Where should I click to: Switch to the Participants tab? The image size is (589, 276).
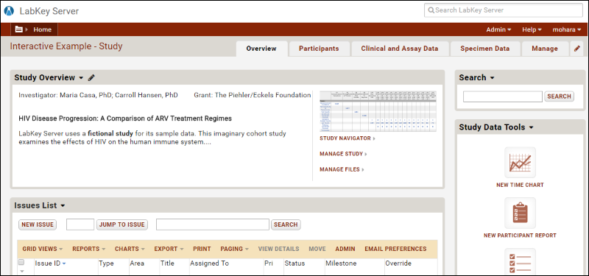pos(319,49)
